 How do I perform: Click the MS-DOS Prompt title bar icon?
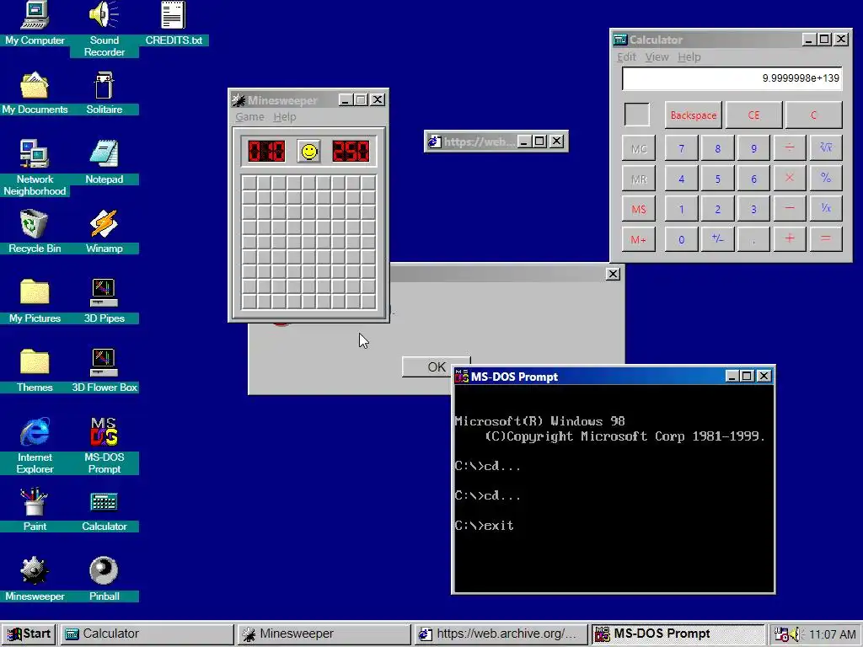pyautogui.click(x=462, y=377)
